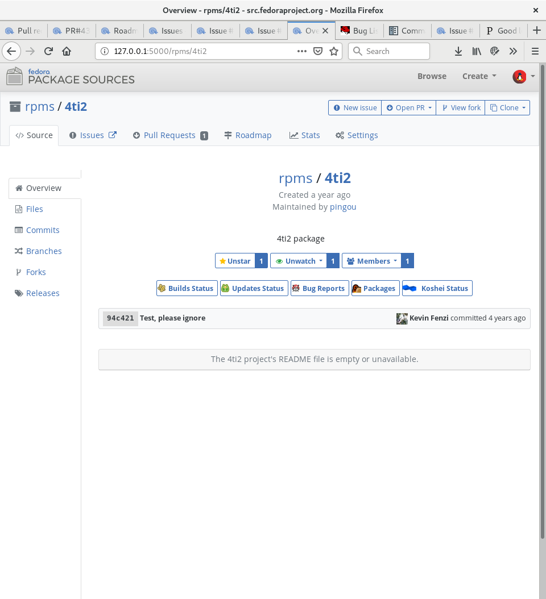Save page to Pocket icon

coord(318,51)
